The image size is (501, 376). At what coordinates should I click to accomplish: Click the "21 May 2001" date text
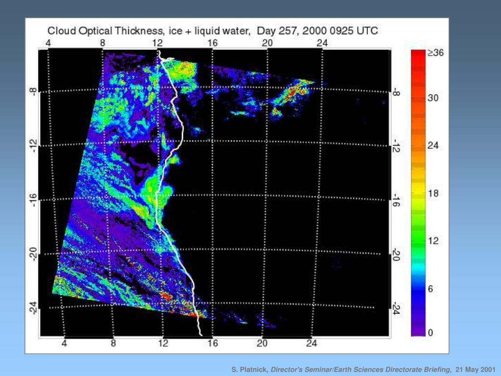476,370
